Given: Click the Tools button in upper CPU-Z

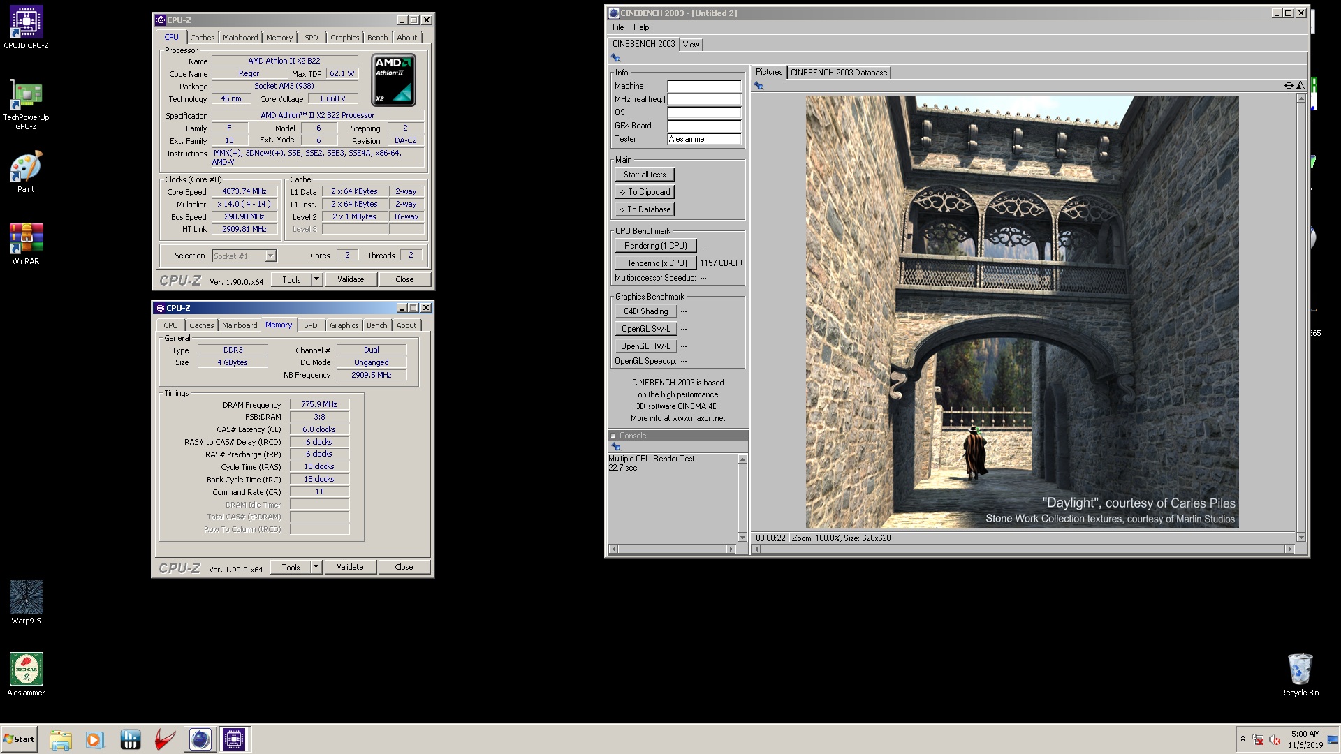Looking at the screenshot, I should tap(291, 279).
